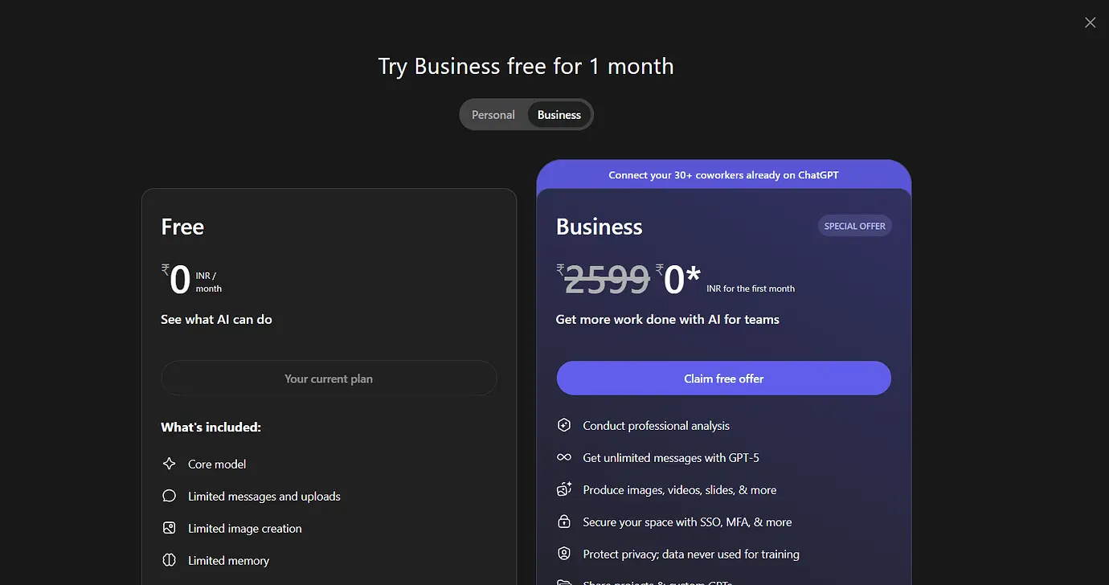1109x585 pixels.
Task: Click the Business plan heading
Action: (x=600, y=227)
